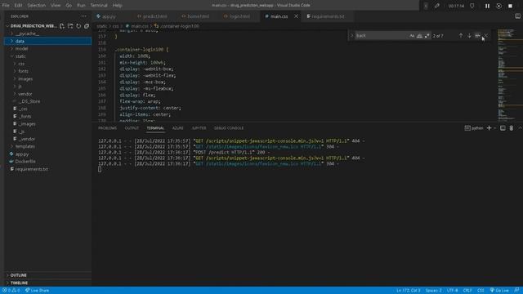Click the find search input field
This screenshot has height=294, width=523.
(382, 36)
